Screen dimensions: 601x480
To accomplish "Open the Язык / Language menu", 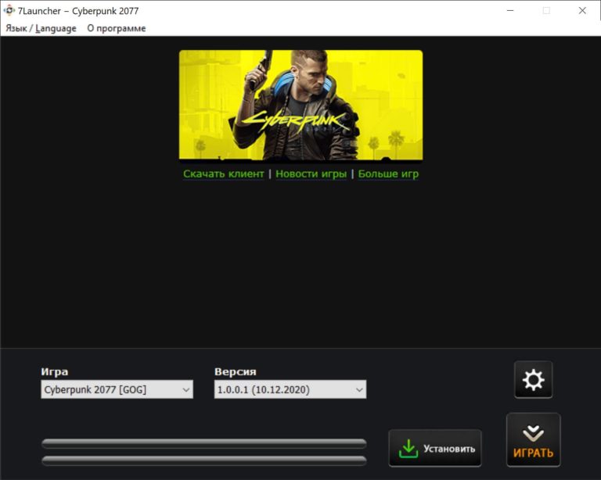I will tap(41, 28).
